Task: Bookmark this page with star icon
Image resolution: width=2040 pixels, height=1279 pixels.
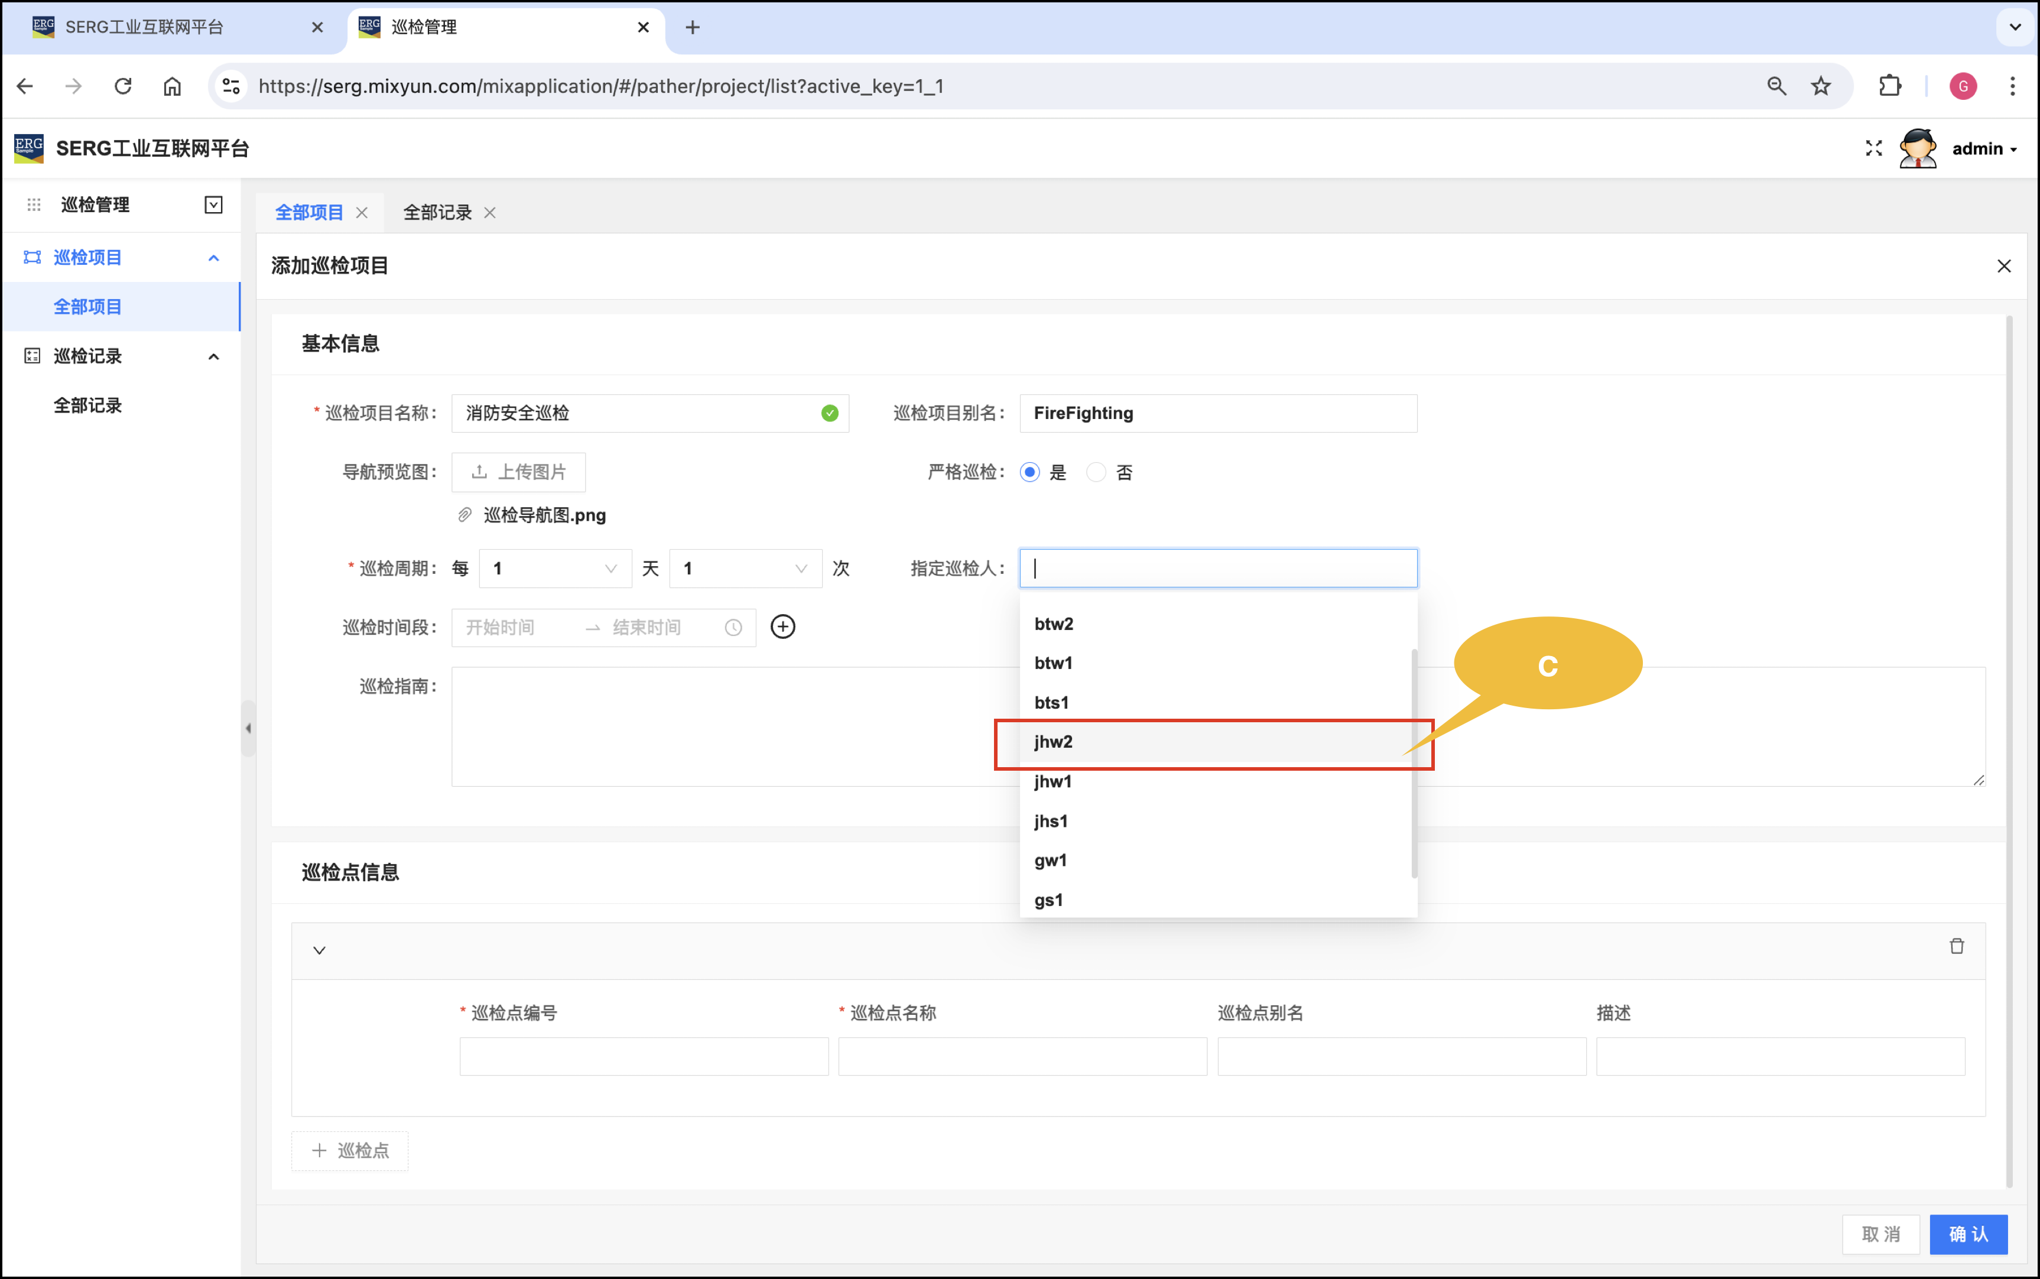Action: coord(1820,86)
